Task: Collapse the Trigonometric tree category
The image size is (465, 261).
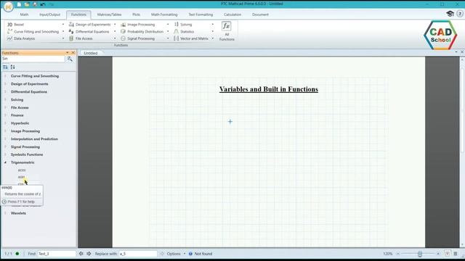Action: click(x=5, y=162)
